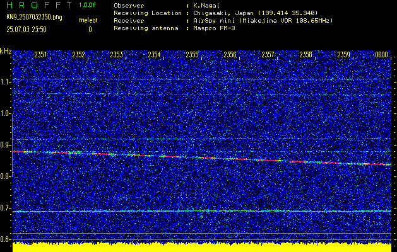The image size is (397, 252).
Task: Click the 2354 time marker
Action: click(x=154, y=55)
